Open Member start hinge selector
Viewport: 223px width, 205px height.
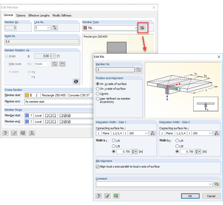pos(59,115)
